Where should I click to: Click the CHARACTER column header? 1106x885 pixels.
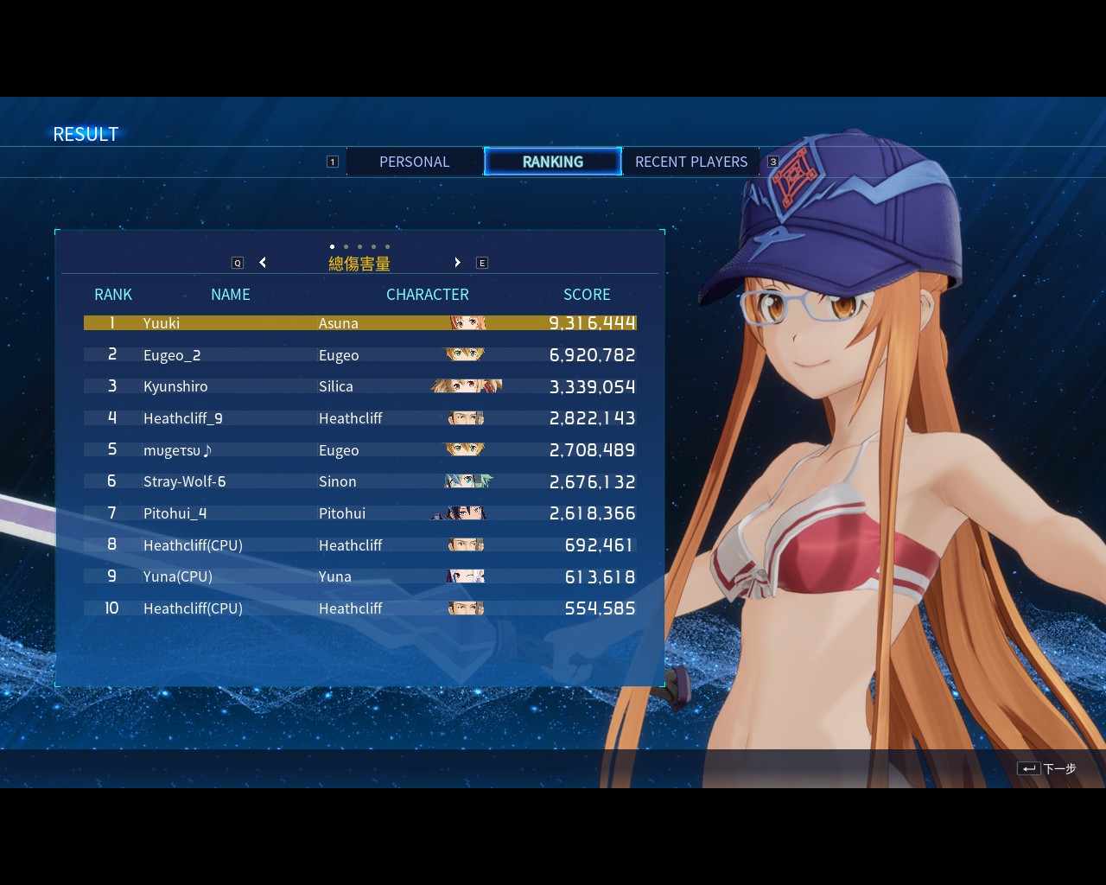coord(428,295)
